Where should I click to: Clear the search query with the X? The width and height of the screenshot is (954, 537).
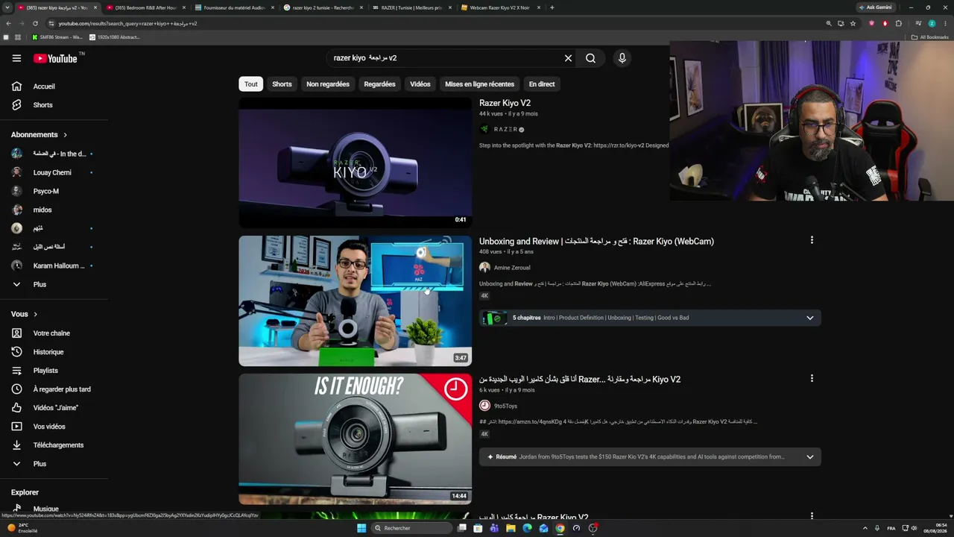[568, 58]
